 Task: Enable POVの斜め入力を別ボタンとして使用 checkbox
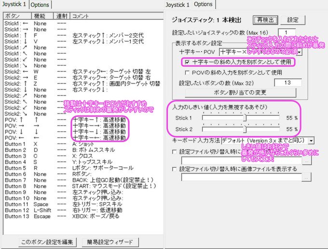(x=187, y=73)
